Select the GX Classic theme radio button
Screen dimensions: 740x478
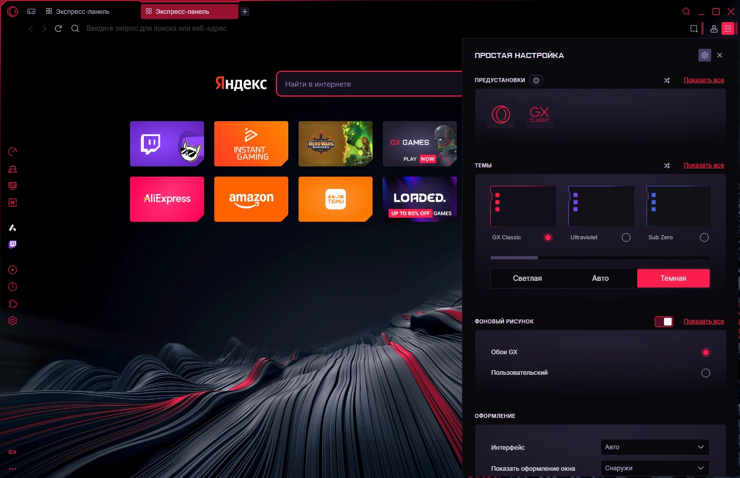pyautogui.click(x=548, y=237)
